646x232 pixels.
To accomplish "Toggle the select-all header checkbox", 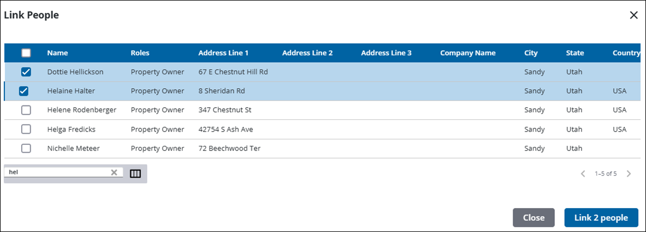I will click(x=26, y=53).
